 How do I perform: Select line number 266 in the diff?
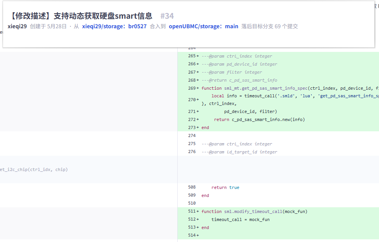pos(192,64)
